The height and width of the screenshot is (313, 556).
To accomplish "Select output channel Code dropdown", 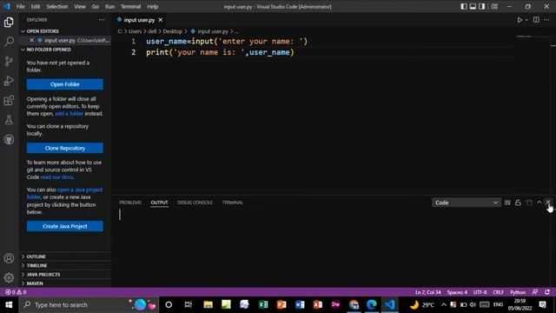I will pos(467,203).
